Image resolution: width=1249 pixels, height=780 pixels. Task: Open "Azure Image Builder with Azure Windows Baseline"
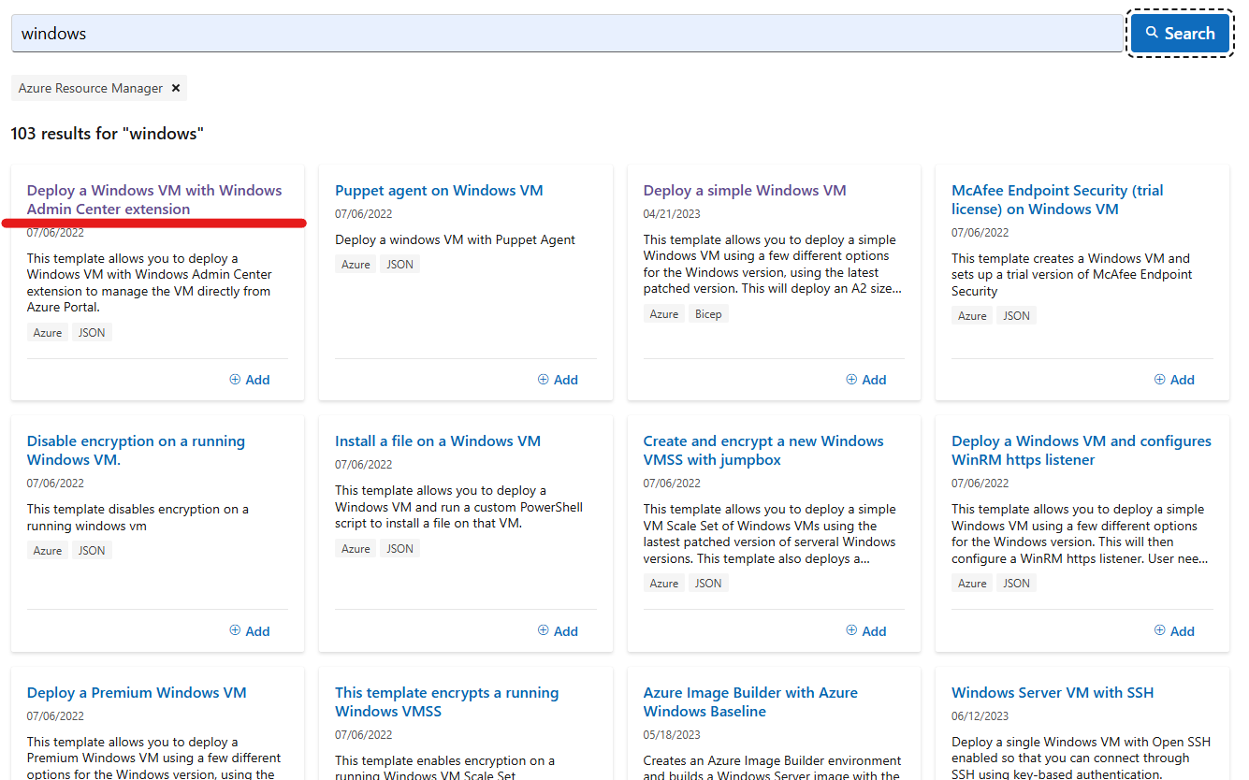[750, 701]
